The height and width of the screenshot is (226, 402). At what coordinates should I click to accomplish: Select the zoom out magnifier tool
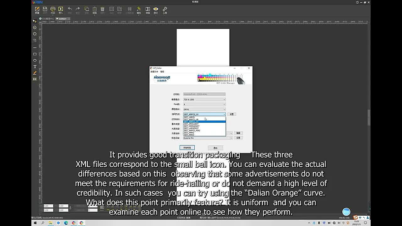pyautogui.click(x=35, y=34)
